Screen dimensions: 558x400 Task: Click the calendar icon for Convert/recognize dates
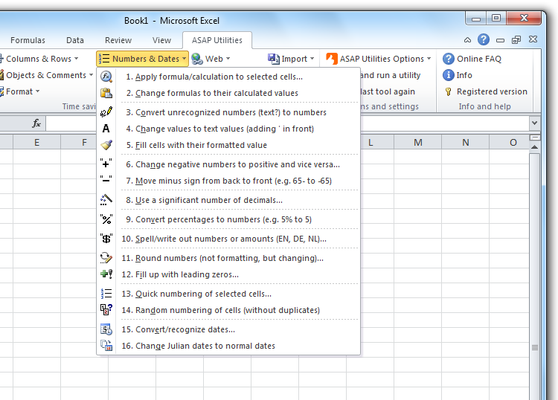point(106,329)
